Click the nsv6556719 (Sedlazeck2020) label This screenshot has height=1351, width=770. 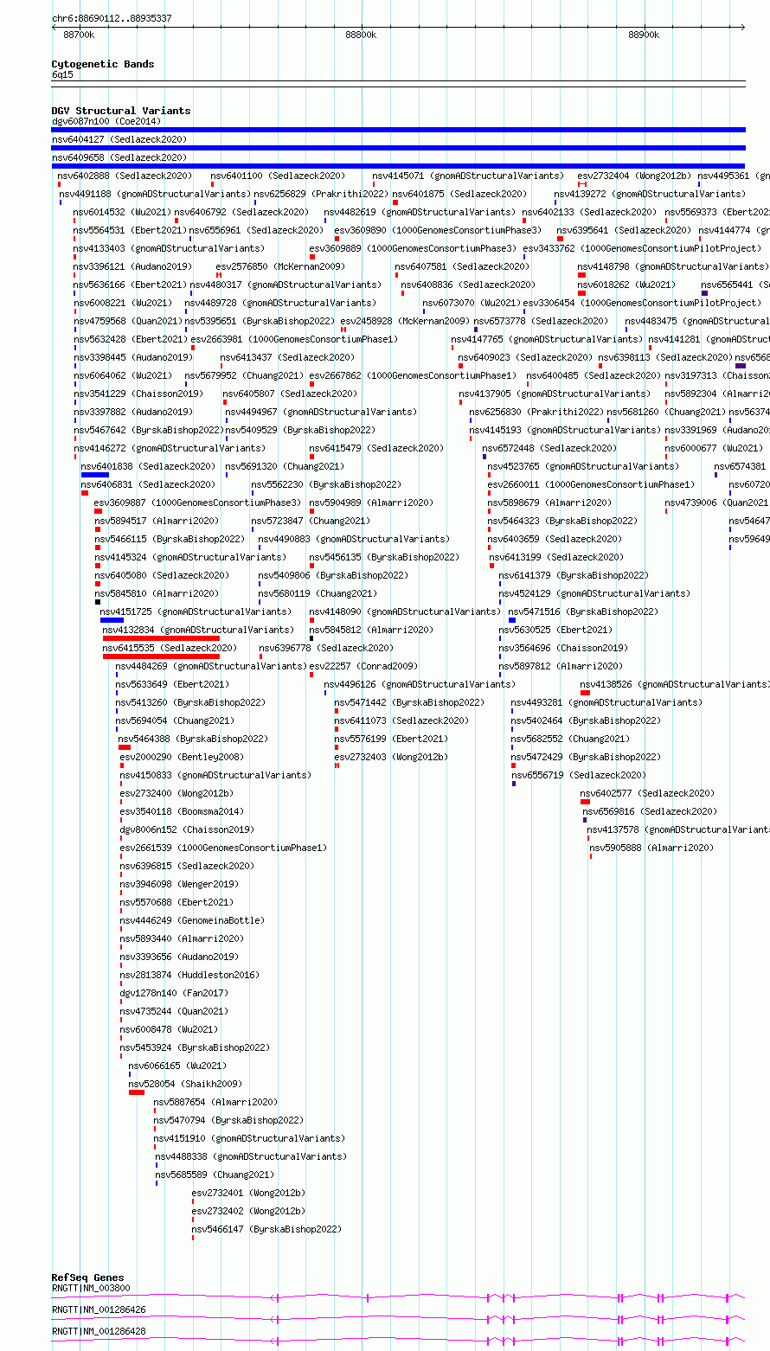pyautogui.click(x=578, y=775)
